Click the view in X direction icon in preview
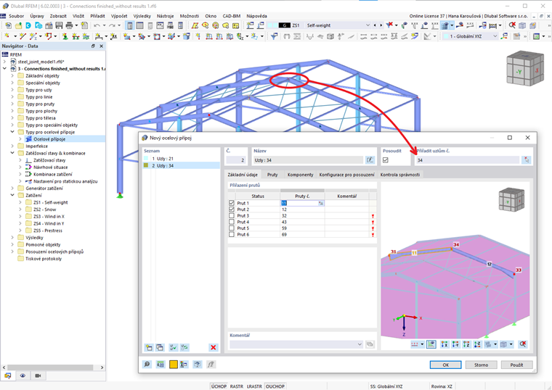This screenshot has width=552, height=390. tap(445, 344)
